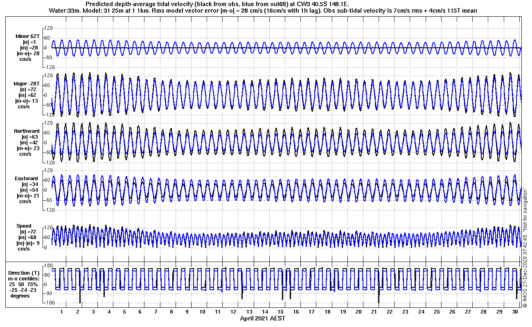532x327 pixels.
Task: Click day '1' on the date axis
Action: [62, 312]
